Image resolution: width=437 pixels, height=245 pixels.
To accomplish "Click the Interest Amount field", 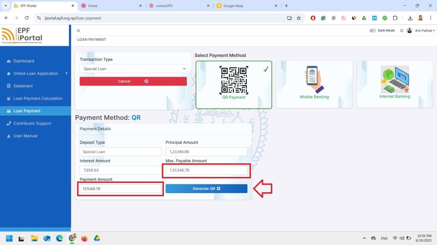I will point(120,170).
